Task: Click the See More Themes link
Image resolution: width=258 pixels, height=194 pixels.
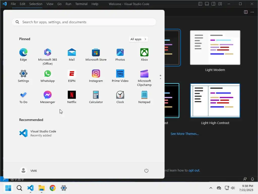Action: tap(184, 134)
